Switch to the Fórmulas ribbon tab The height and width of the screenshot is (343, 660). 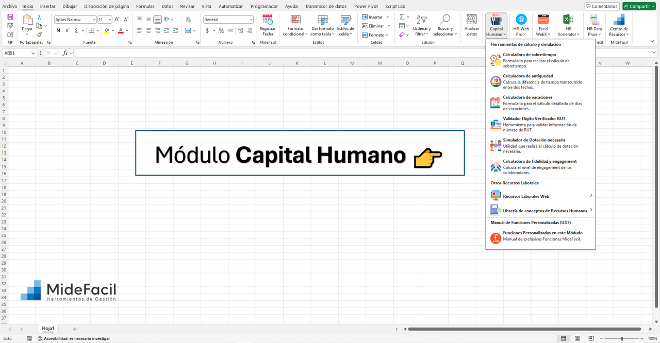[x=145, y=6]
